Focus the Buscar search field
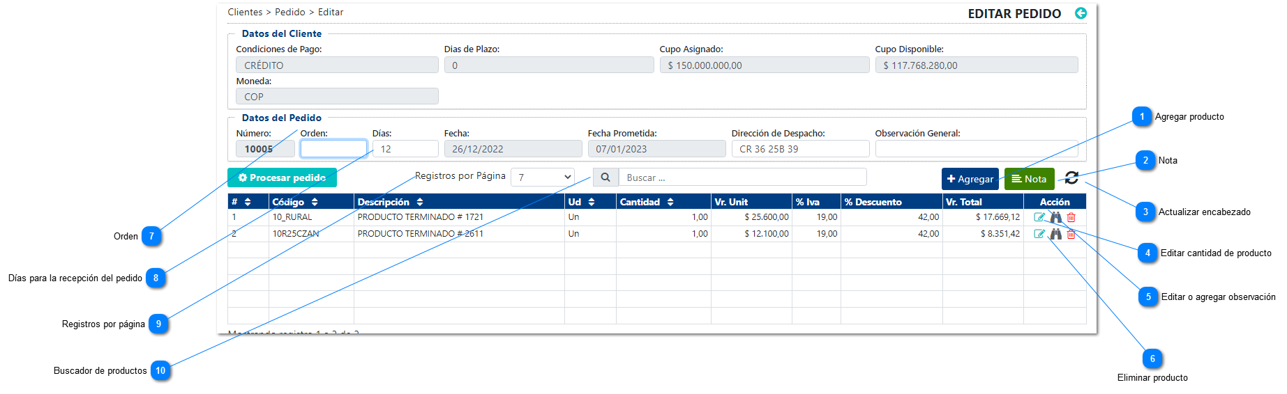The width and height of the screenshot is (1287, 394). click(x=742, y=178)
